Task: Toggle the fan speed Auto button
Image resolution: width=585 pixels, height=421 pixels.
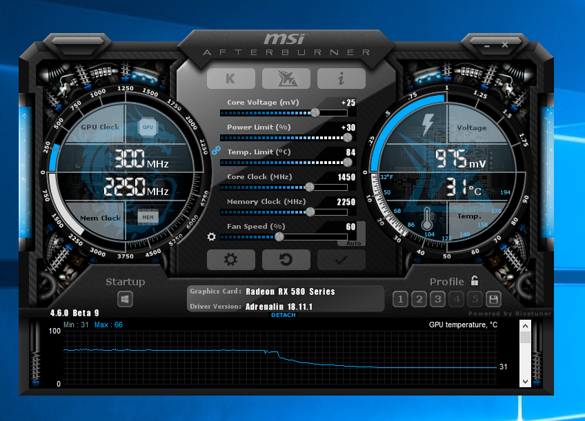Action: click(354, 243)
